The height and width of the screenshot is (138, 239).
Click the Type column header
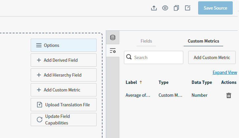tap(164, 82)
